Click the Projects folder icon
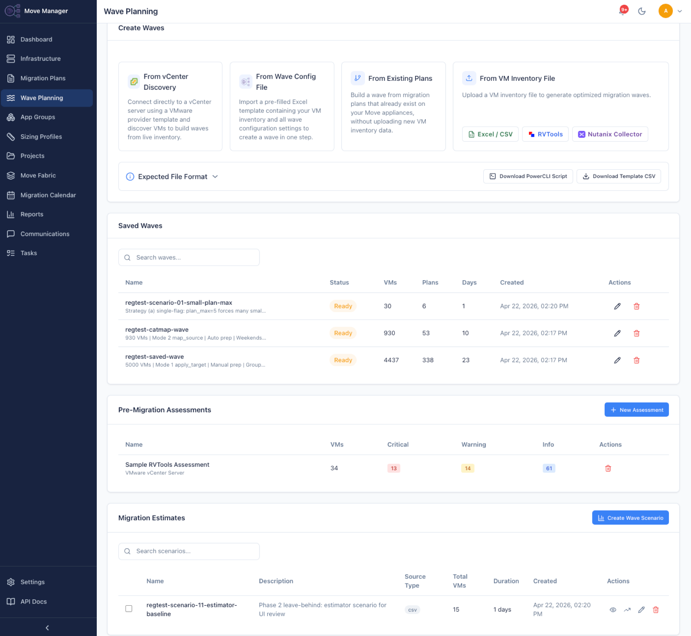The height and width of the screenshot is (636, 691). click(11, 156)
